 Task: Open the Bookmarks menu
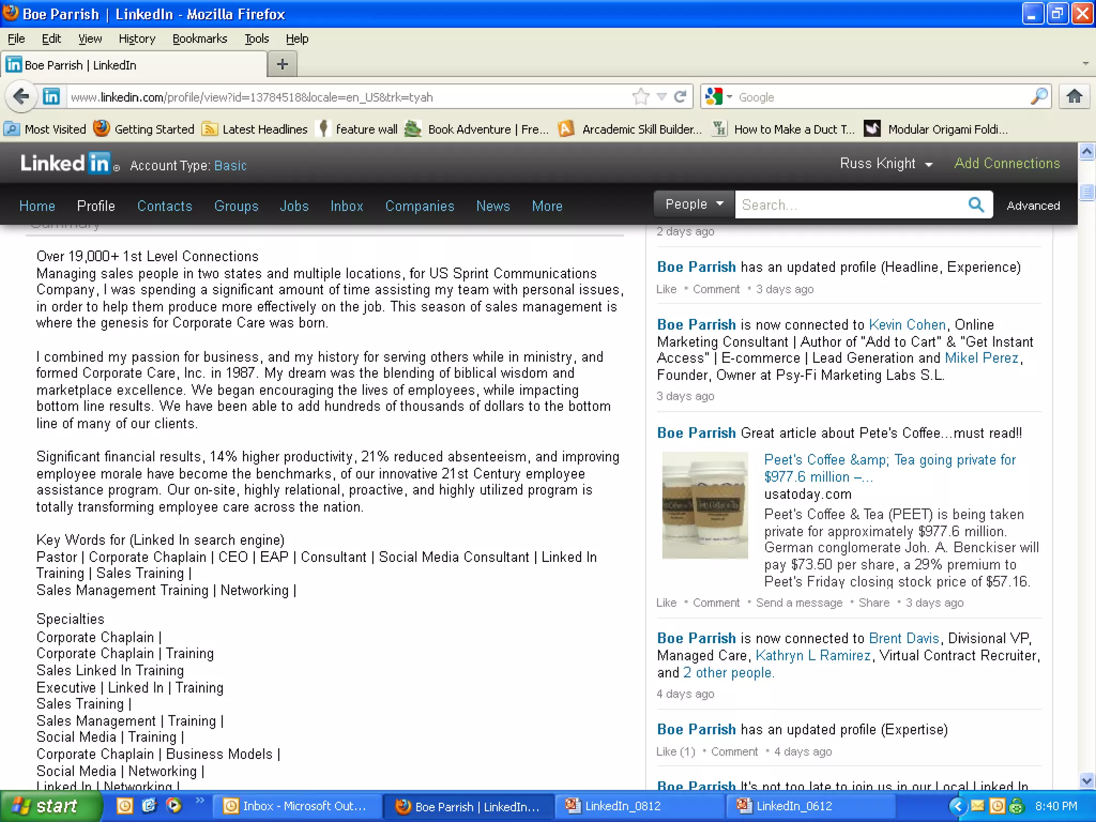pos(200,39)
